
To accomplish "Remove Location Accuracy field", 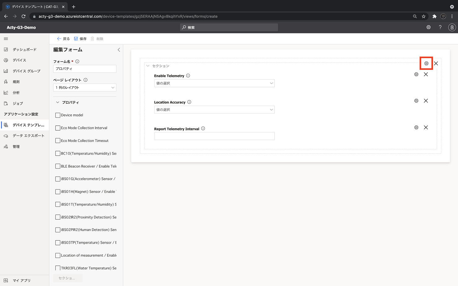I will tap(426, 101).
